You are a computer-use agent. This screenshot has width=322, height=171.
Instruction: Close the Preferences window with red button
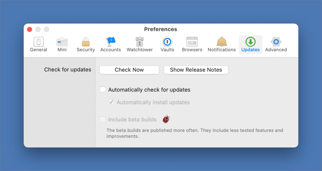coord(30,30)
